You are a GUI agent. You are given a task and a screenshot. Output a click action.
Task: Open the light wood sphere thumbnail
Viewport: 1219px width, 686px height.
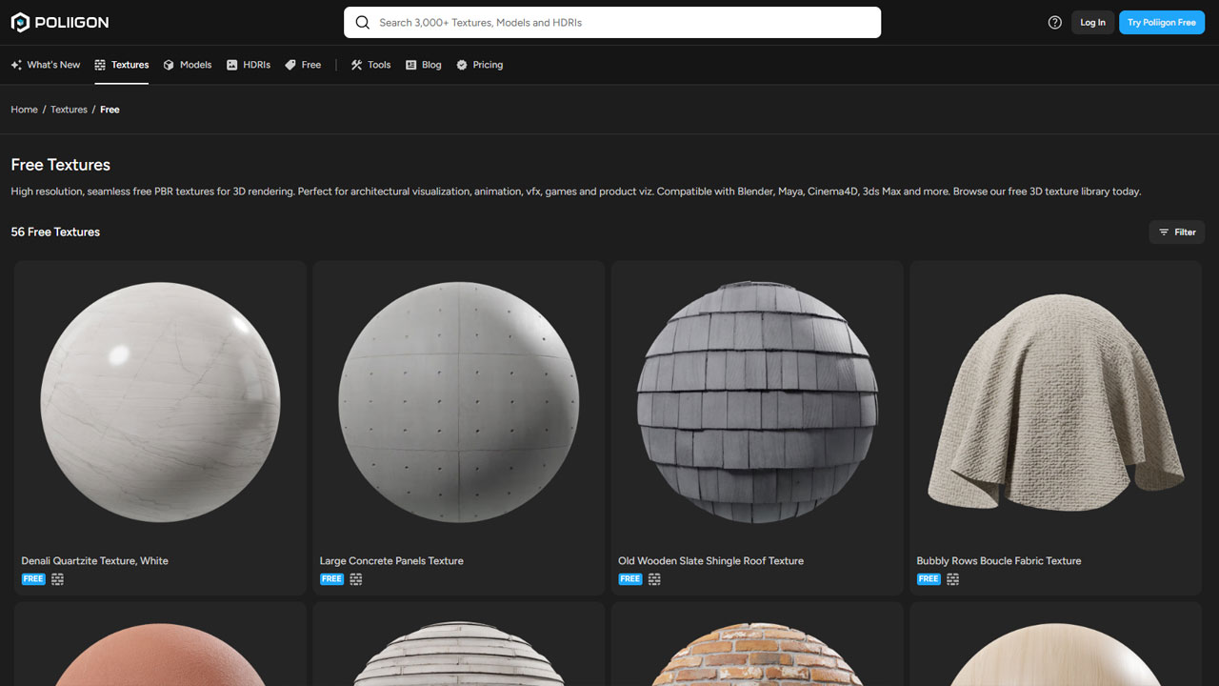click(x=1055, y=655)
